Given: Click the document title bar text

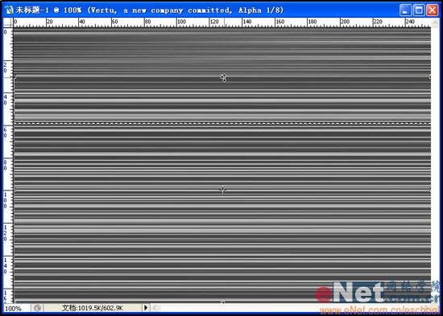Looking at the screenshot, I should click(150, 10).
